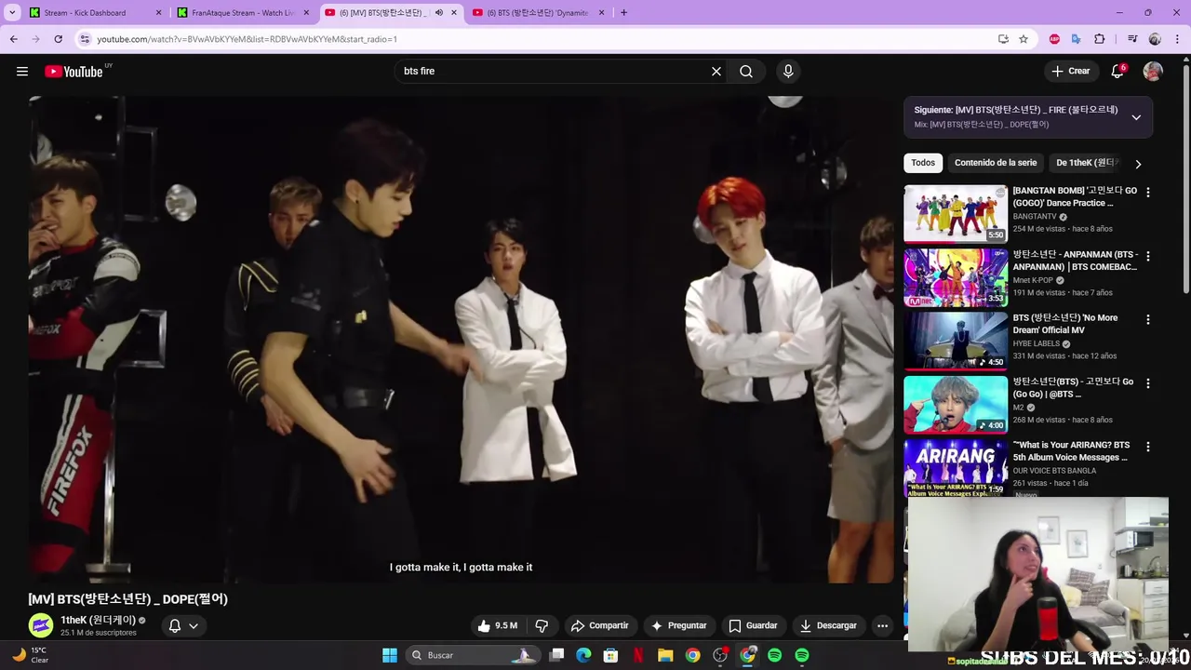Open Chrome media controls icon
Image resolution: width=1191 pixels, height=670 pixels.
tap(1132, 39)
